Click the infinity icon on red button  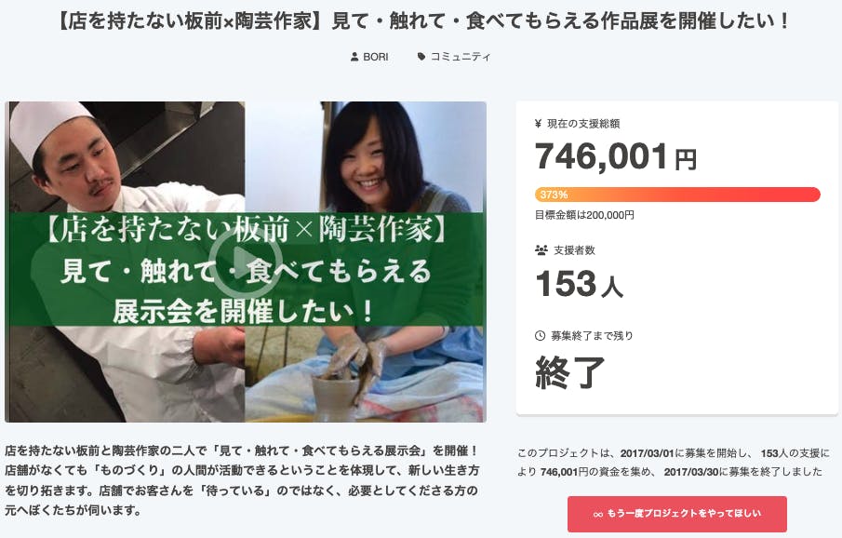tap(598, 515)
